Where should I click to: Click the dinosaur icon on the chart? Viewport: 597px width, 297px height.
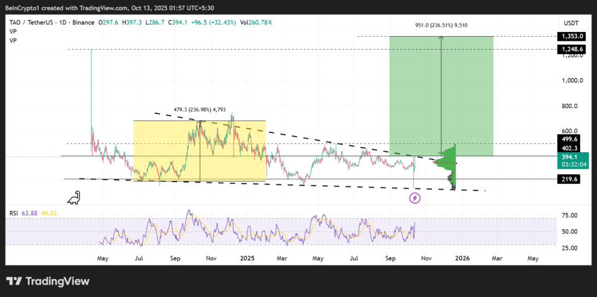point(74,199)
